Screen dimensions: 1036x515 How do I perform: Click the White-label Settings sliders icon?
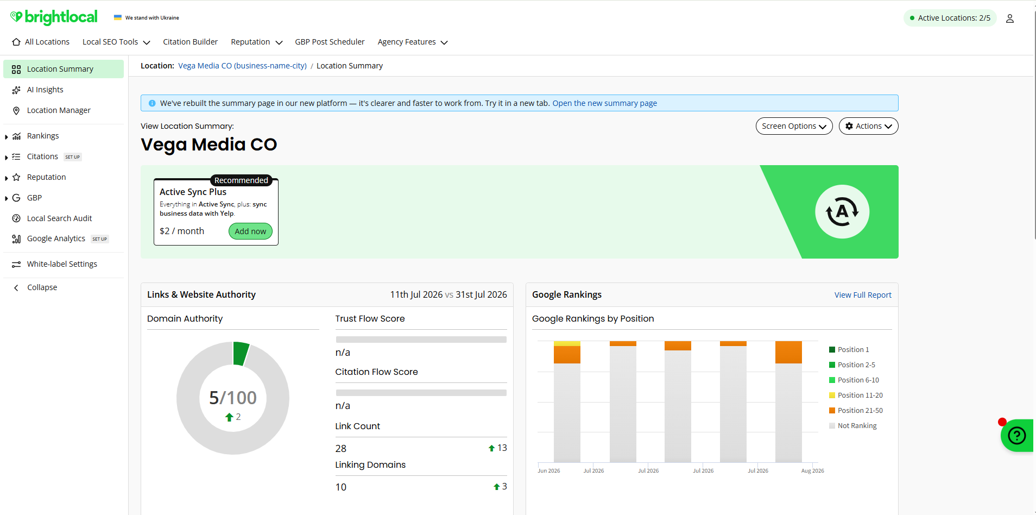point(16,264)
